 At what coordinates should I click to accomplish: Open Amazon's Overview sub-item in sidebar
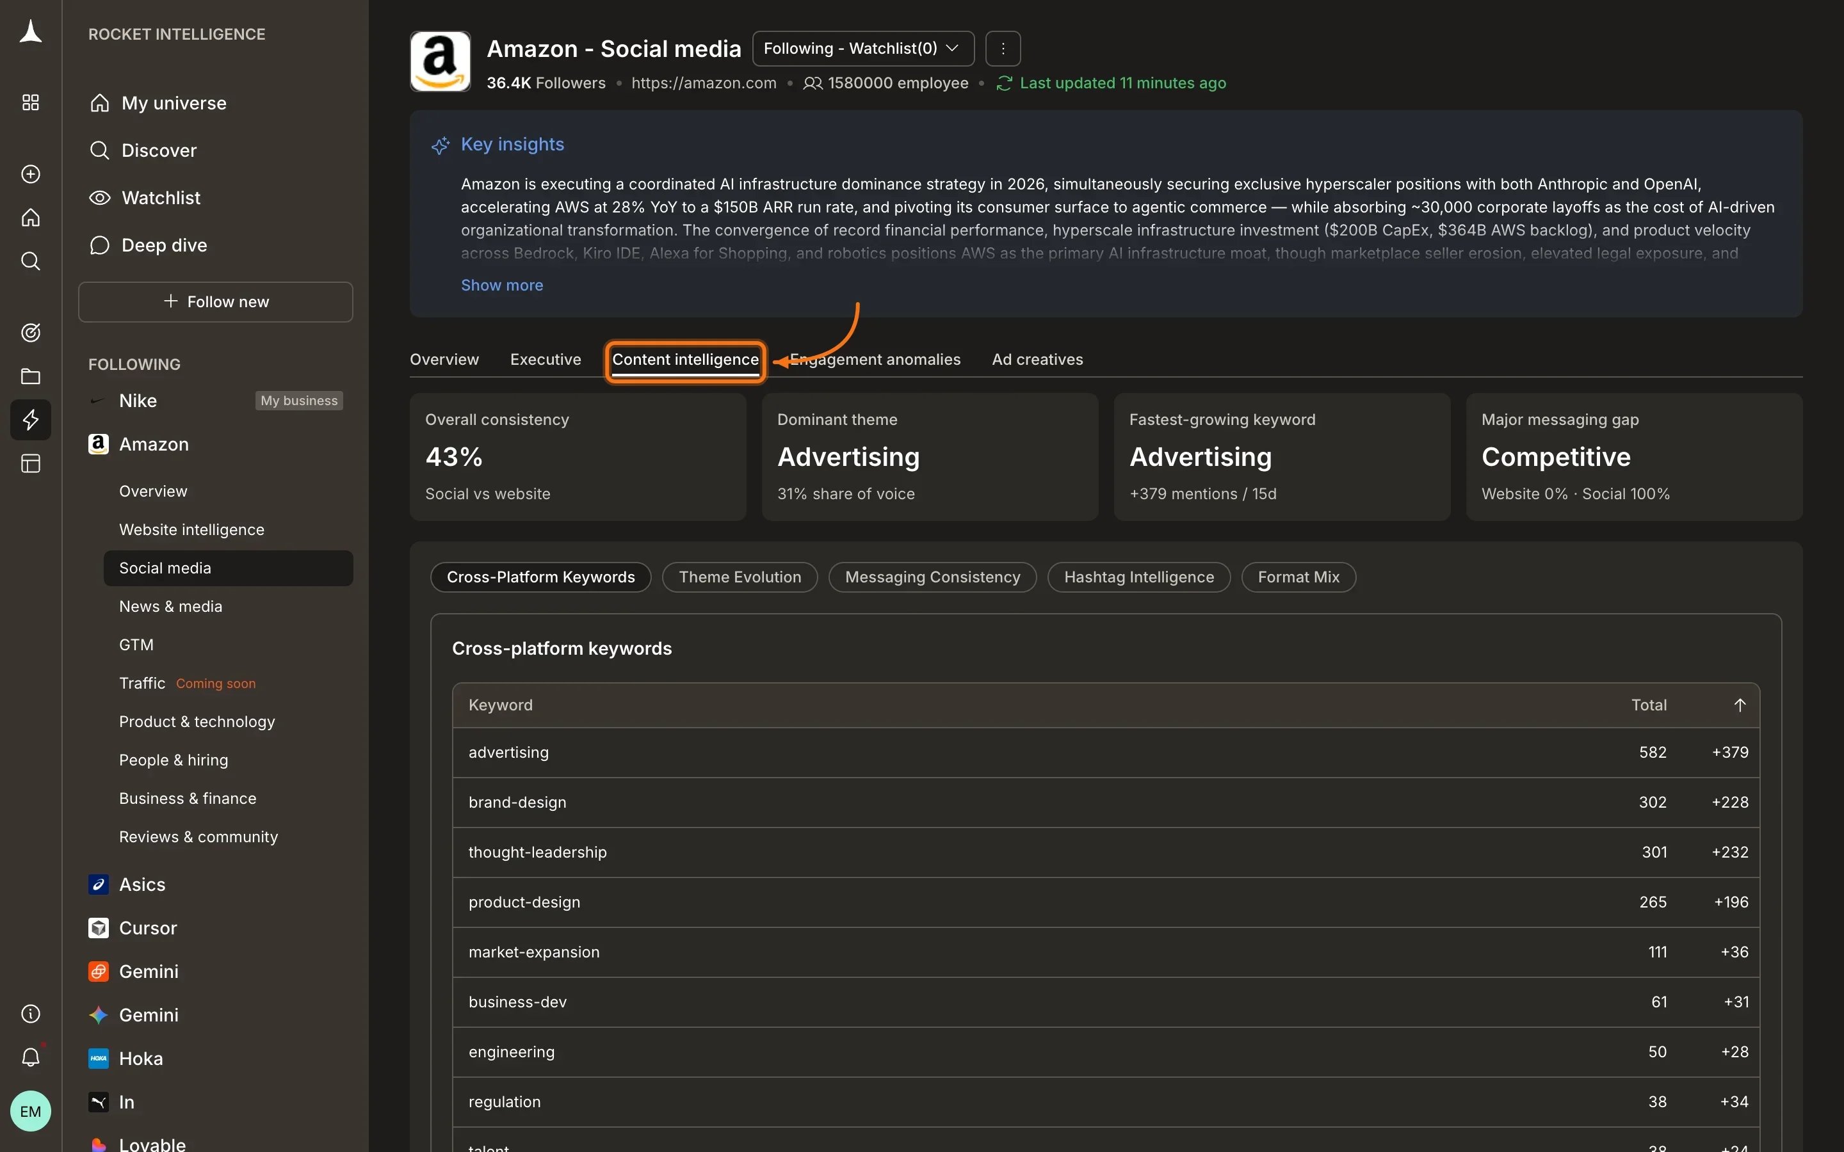tap(229, 492)
